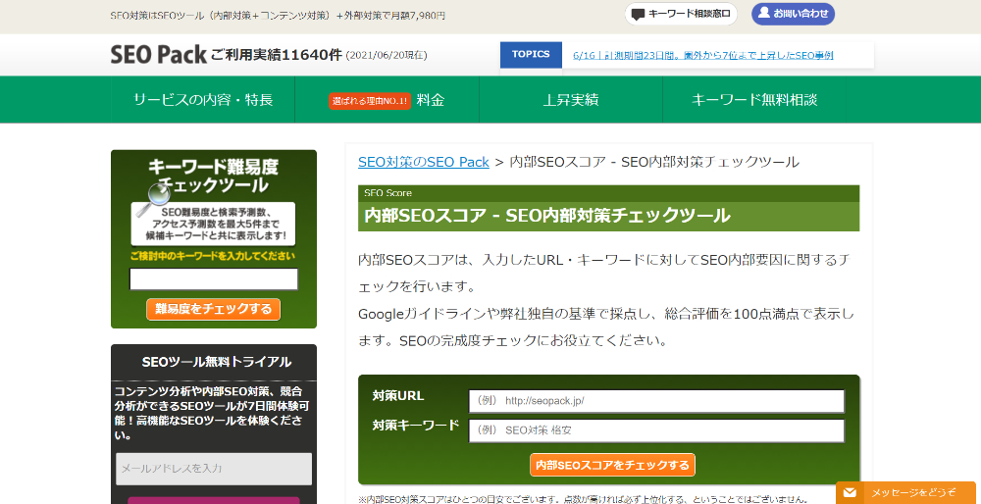Click the speech bubble icon in キーワード相談窓口

(x=638, y=14)
